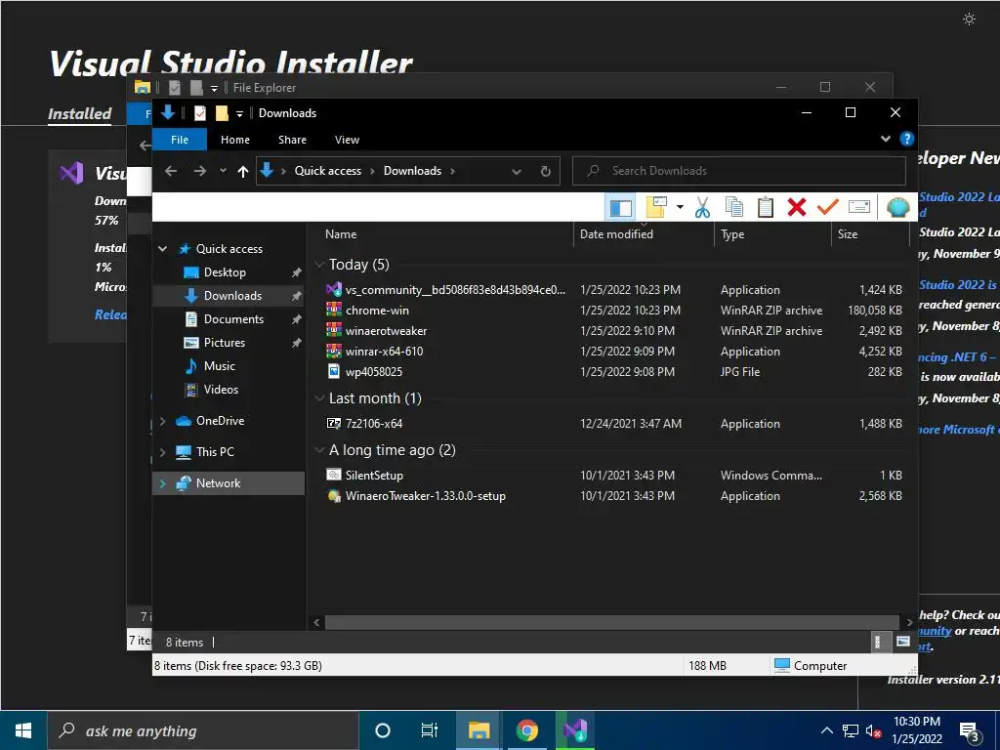This screenshot has width=1000, height=750.
Task: Open Customize Quick Access Toolbar dropdown
Action: [x=240, y=113]
